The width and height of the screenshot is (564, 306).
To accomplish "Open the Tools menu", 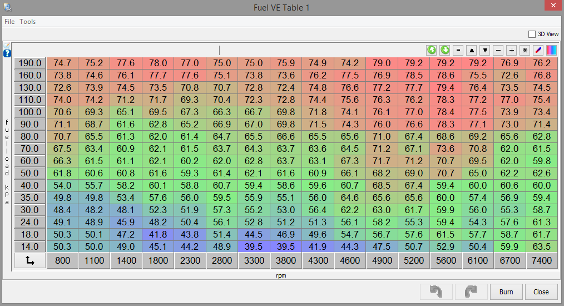I will point(28,22).
